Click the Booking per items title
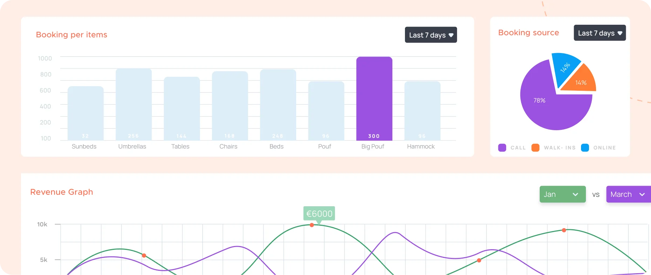 coord(72,35)
